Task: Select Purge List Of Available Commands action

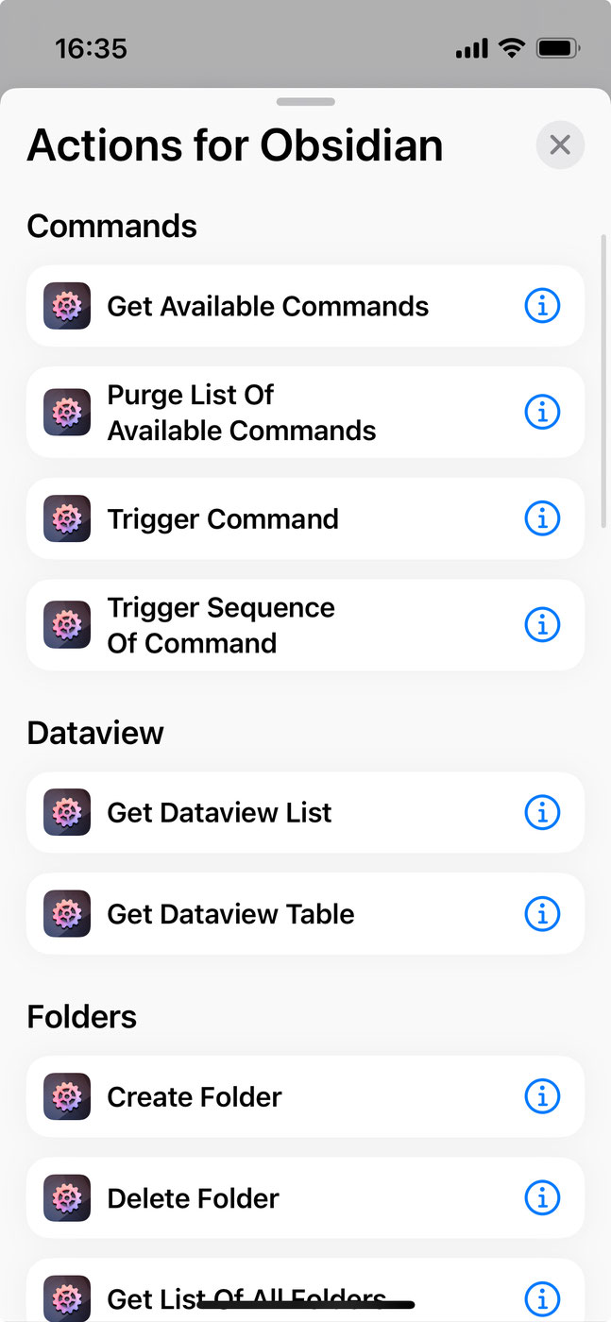Action: (x=242, y=413)
